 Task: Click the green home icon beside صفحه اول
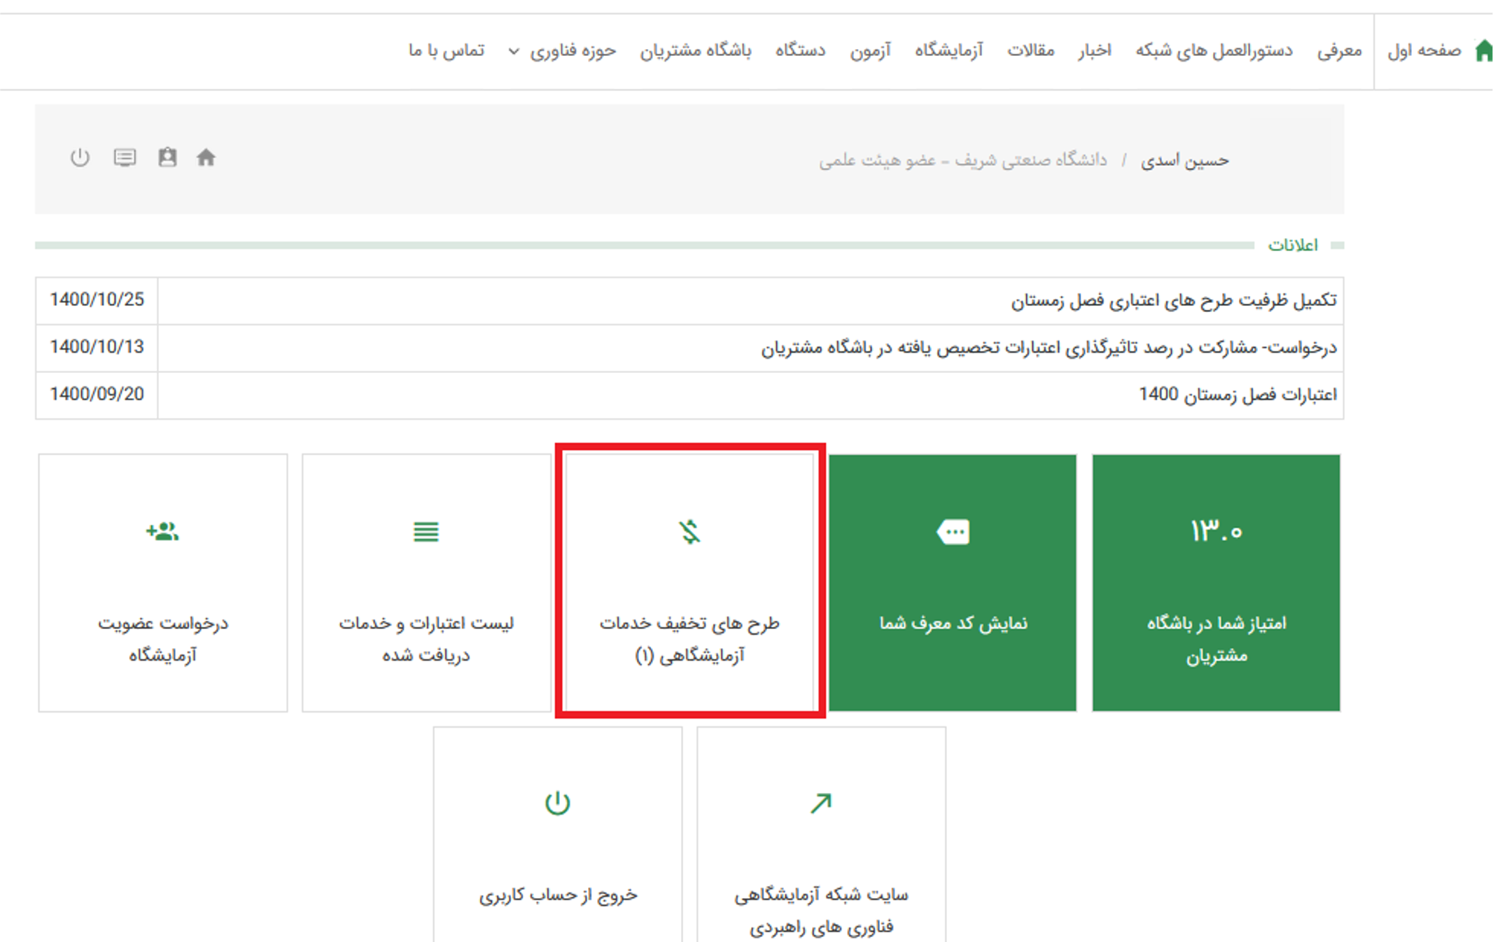pyautogui.click(x=1483, y=51)
